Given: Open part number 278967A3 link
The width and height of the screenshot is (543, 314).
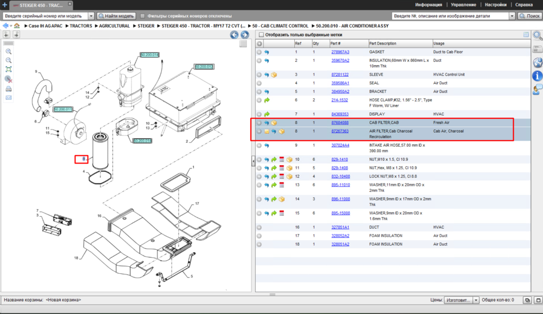Looking at the screenshot, I should 340,52.
